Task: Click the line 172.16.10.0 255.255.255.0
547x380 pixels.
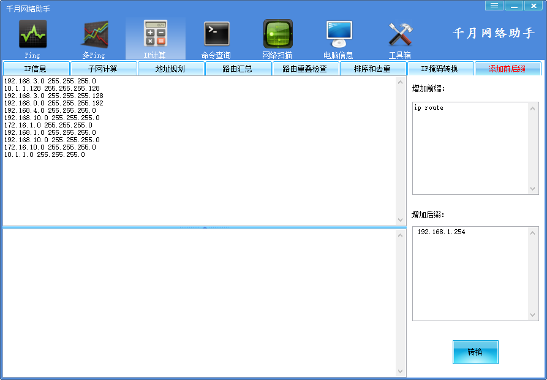Action: coord(50,147)
